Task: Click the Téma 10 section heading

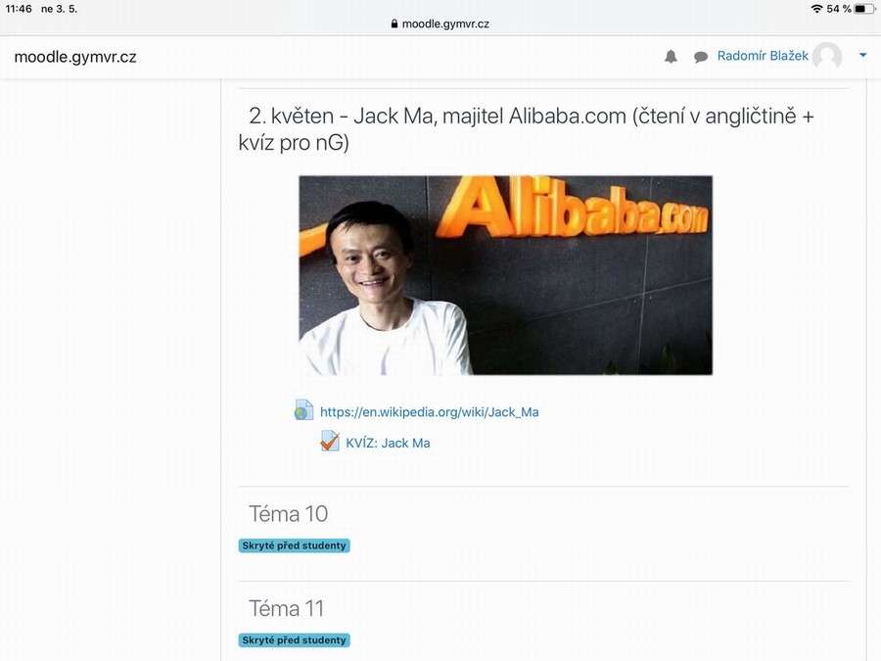Action: pos(288,514)
